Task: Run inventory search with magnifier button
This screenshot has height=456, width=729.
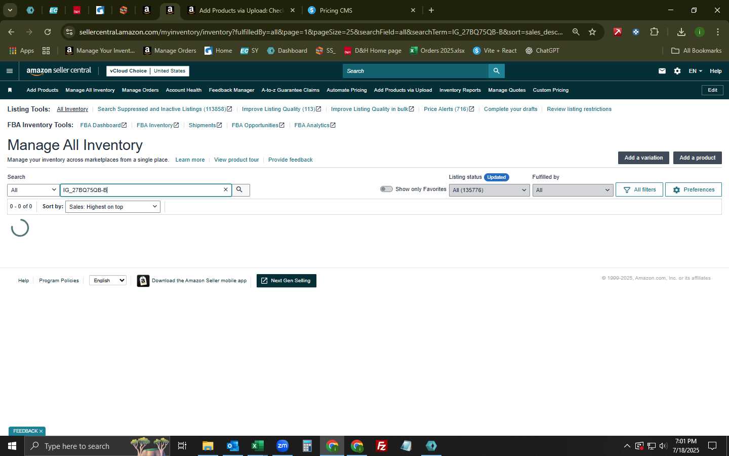Action: point(239,189)
